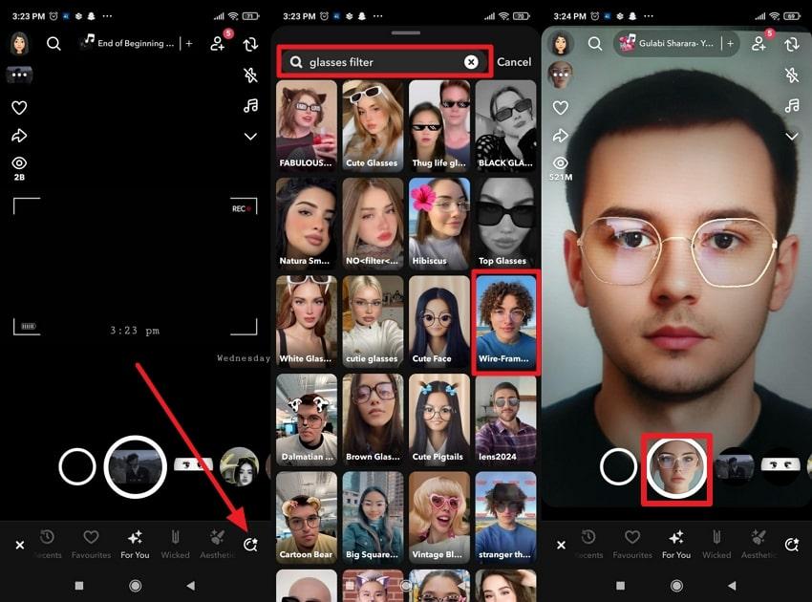
Task: Expand more tools chevron in right screen
Action: (x=792, y=137)
